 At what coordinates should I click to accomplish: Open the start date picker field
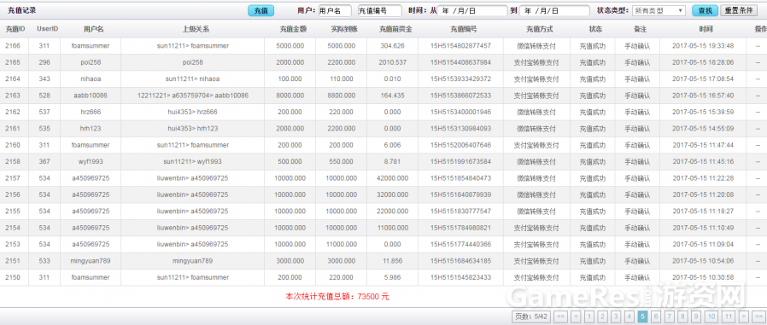[x=472, y=11]
